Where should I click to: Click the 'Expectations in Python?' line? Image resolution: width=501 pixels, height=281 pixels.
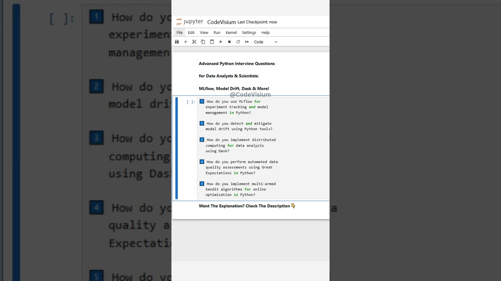point(231,173)
